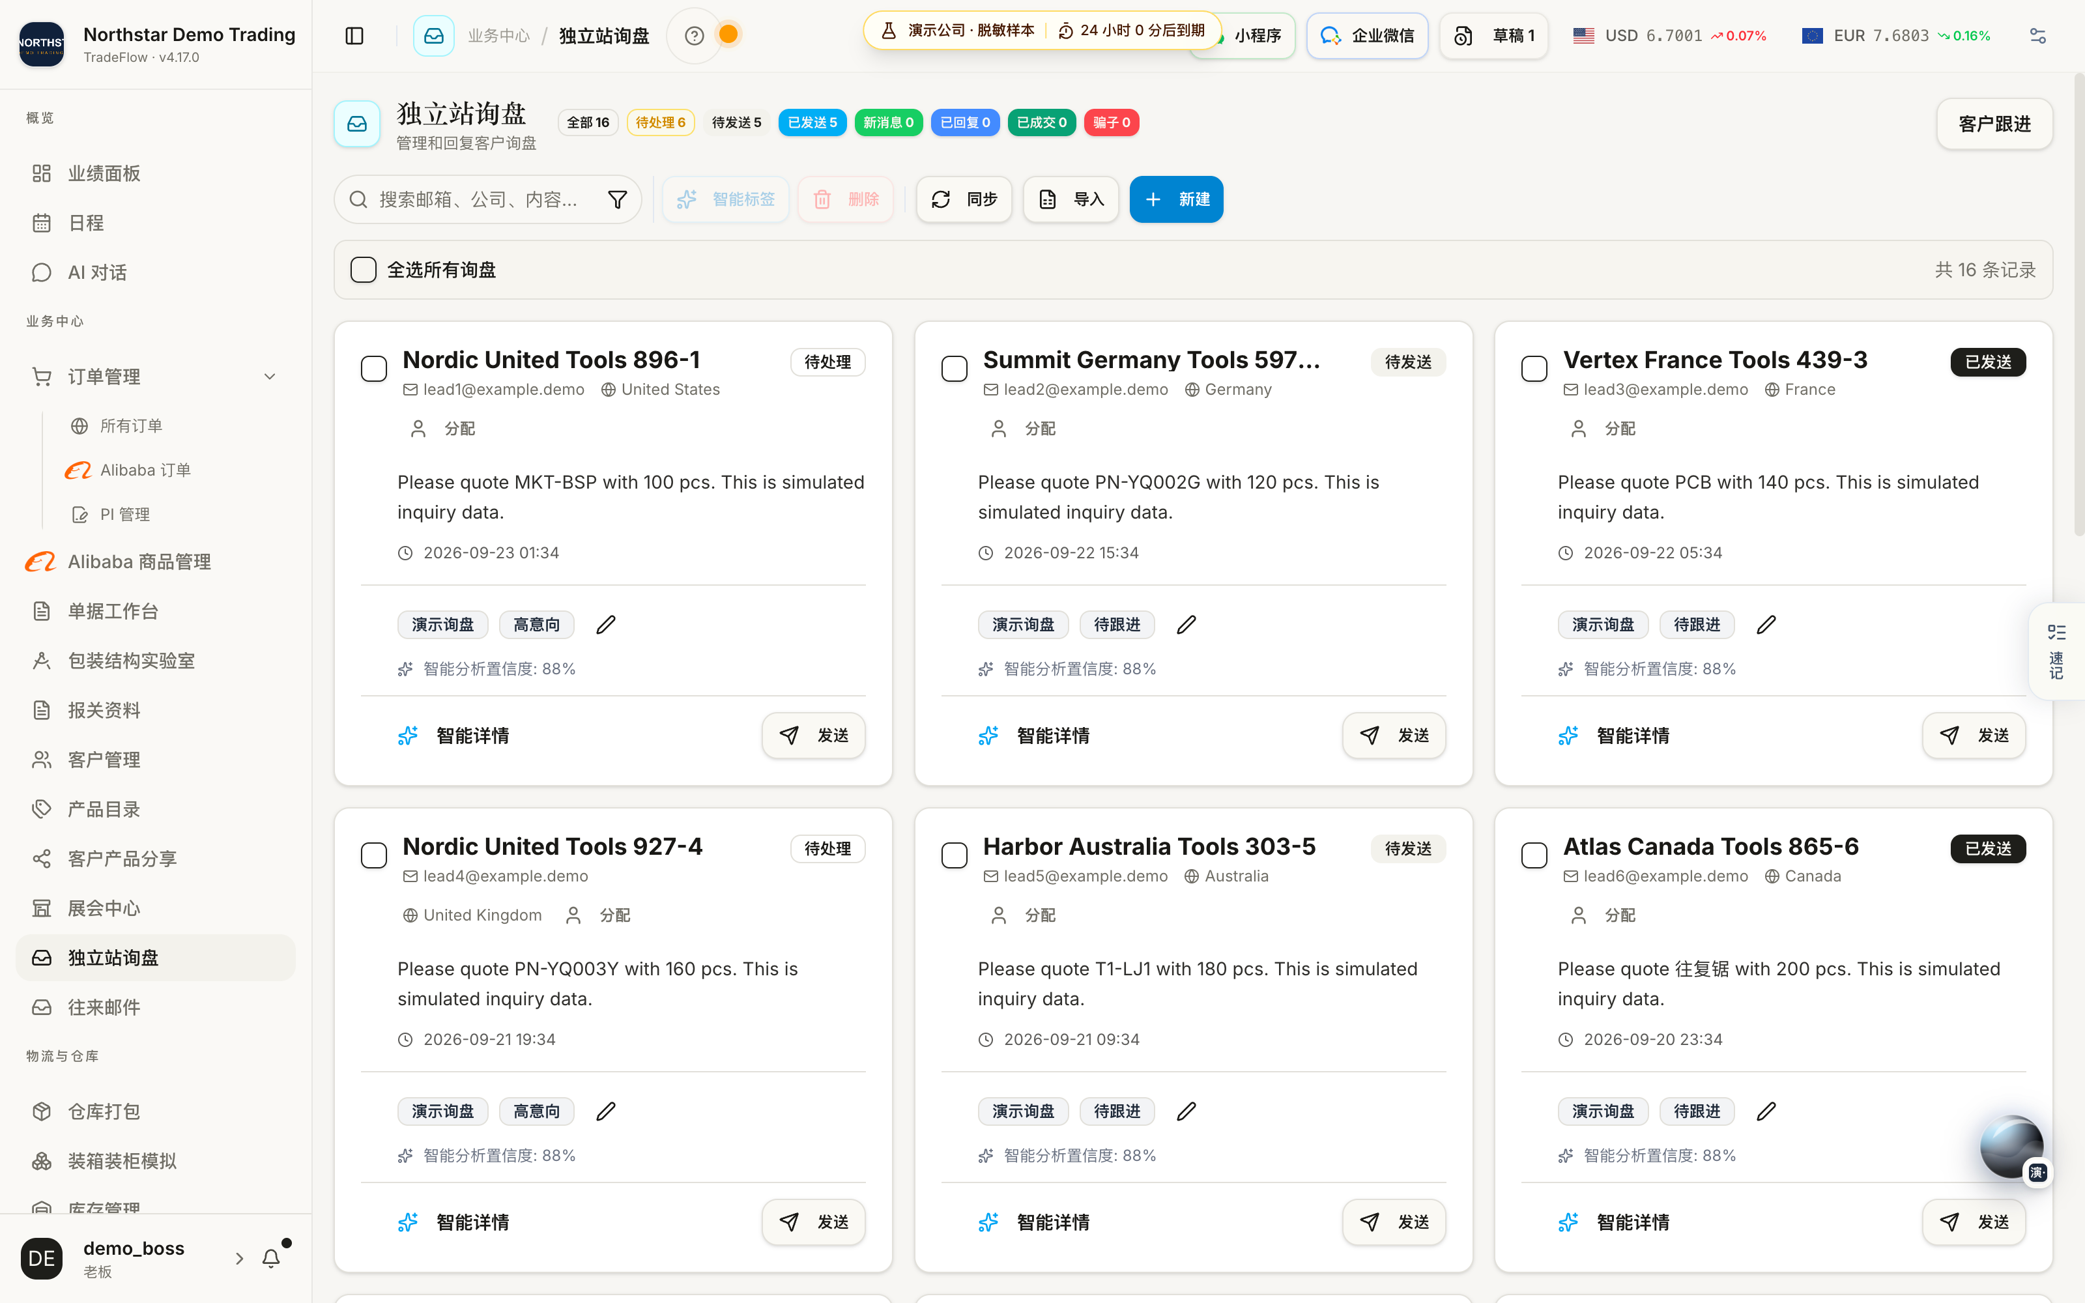The width and height of the screenshot is (2085, 1303).
Task: Expand demo_boss user menu chevron
Action: (240, 1258)
